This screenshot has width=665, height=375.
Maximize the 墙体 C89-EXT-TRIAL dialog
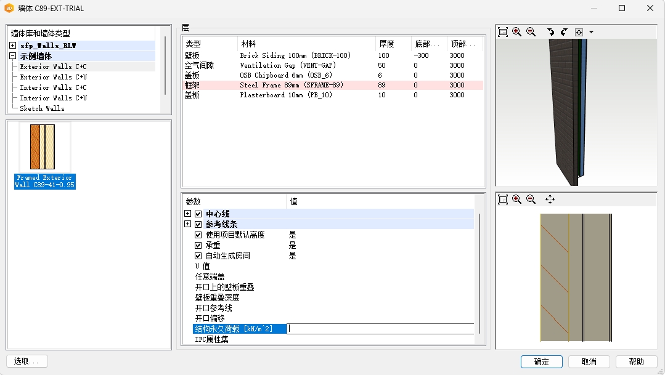[622, 8]
